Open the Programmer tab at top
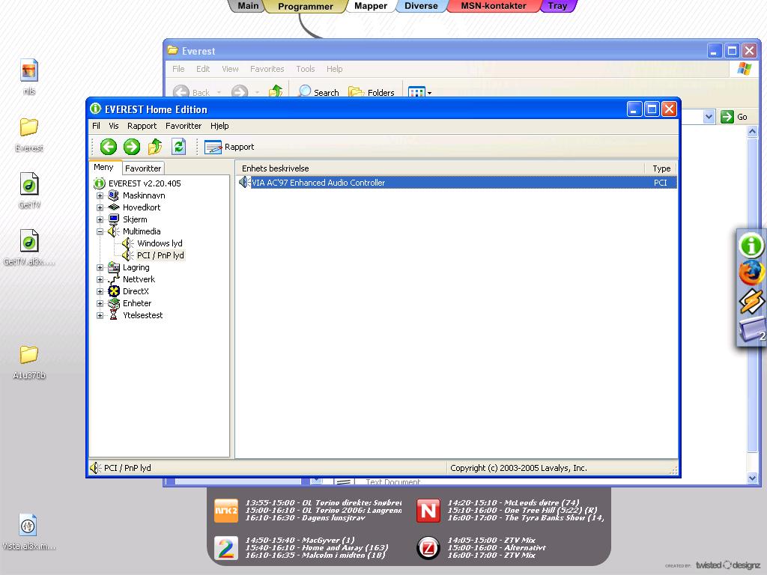This screenshot has height=575, width=767. pos(306,6)
